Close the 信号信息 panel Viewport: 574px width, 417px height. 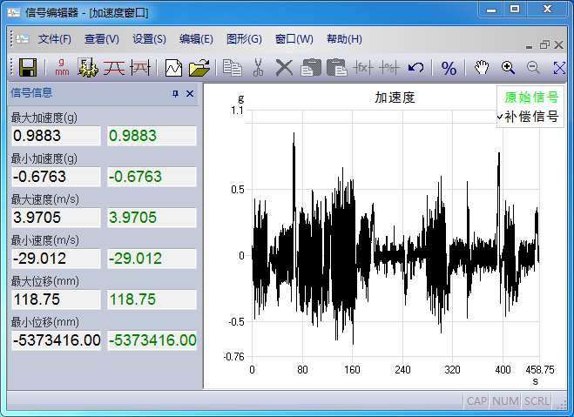tap(190, 94)
